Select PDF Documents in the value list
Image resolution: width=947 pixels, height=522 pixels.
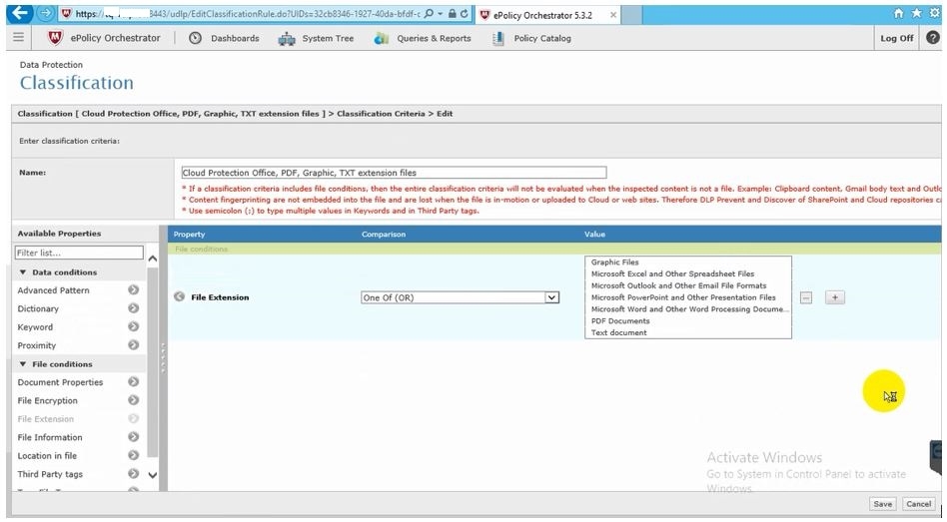620,321
